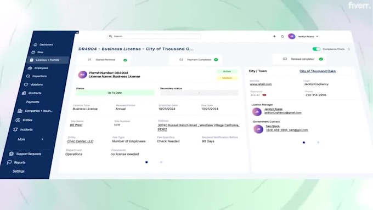Click step 01 Started Renewal
Screen dimensions: 373x210
[x=104, y=60]
